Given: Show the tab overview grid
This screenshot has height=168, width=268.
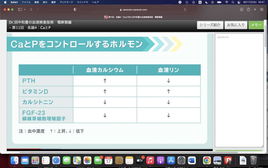Looking at the screenshot, I should click(x=262, y=9).
